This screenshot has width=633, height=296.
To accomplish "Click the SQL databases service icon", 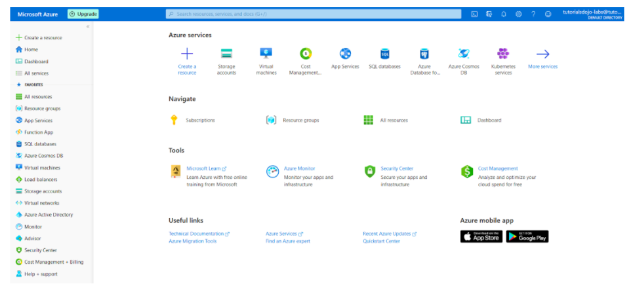I will 384,54.
